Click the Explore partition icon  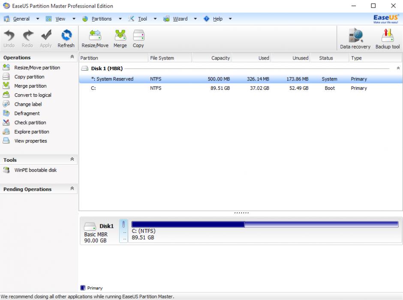tap(6, 132)
